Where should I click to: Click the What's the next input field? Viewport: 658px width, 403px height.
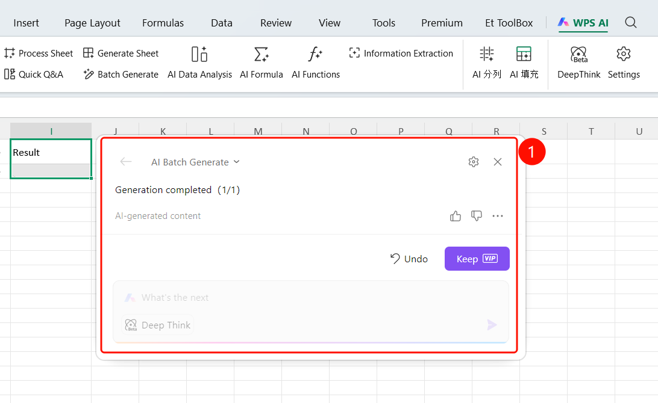point(310,297)
